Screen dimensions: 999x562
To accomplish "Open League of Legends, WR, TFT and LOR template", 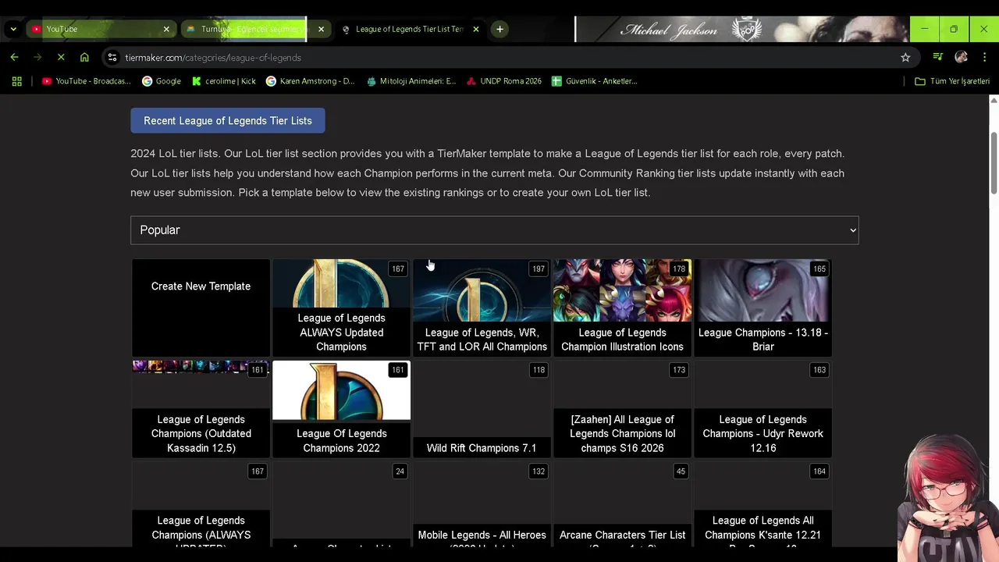I will point(482,308).
